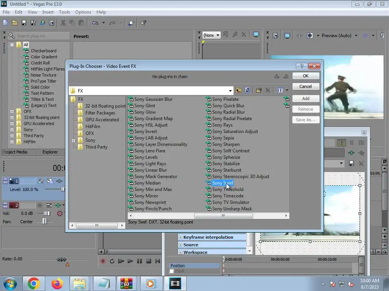This screenshot has height=291, width=389.
Task: Click the Video Preview external monitor icon
Action: point(287,36)
